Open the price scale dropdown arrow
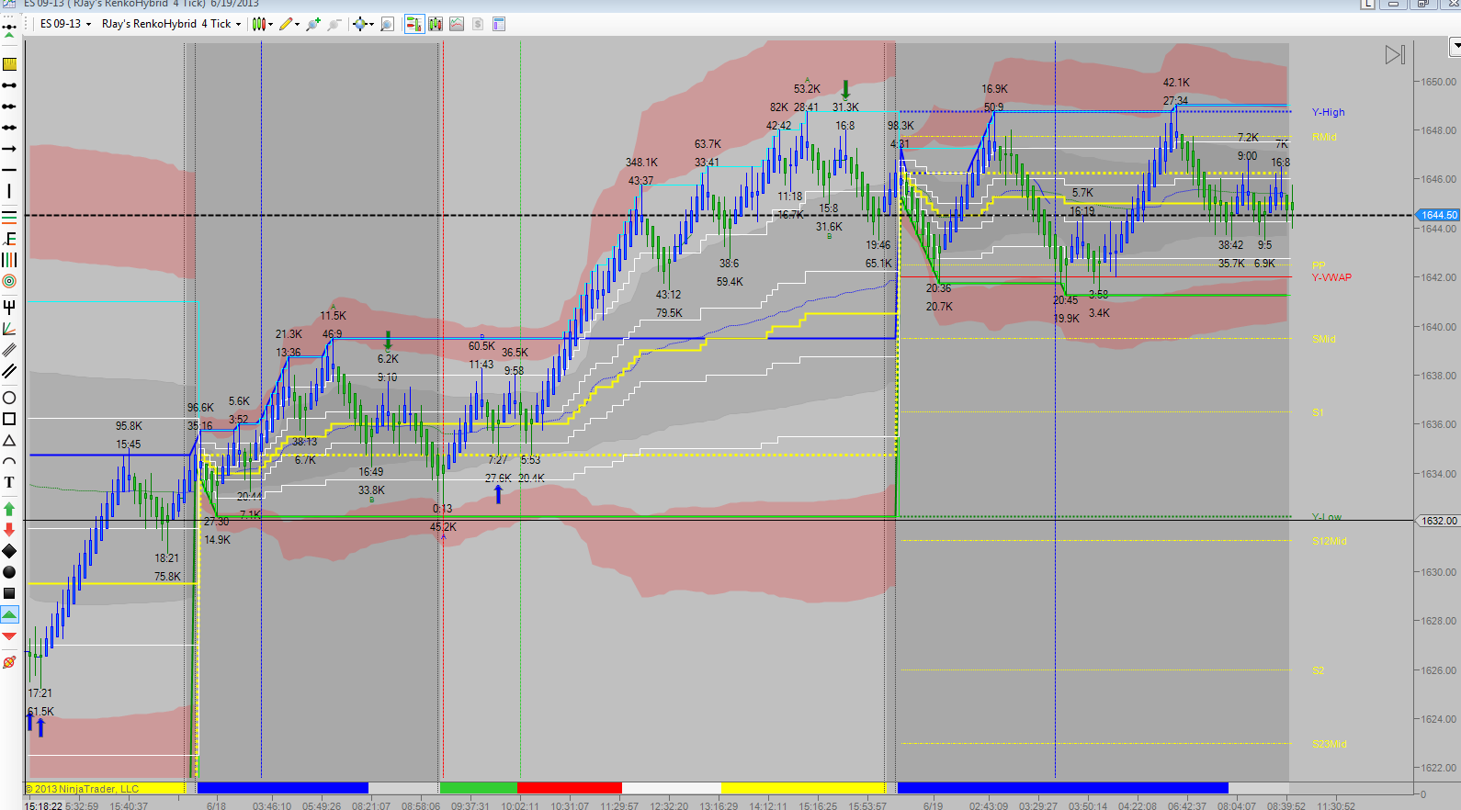The height and width of the screenshot is (810, 1461). 1455,45
